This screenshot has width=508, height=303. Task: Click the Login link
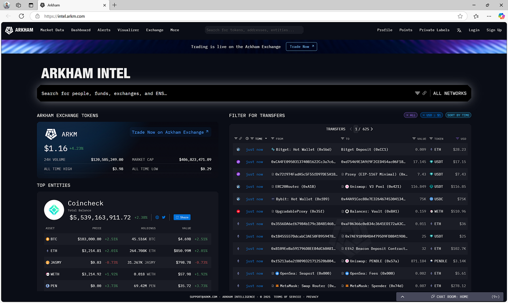pos(474,30)
